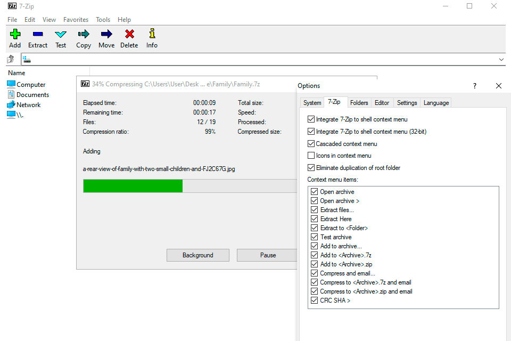
Task: Open the File menu
Action: coord(12,20)
